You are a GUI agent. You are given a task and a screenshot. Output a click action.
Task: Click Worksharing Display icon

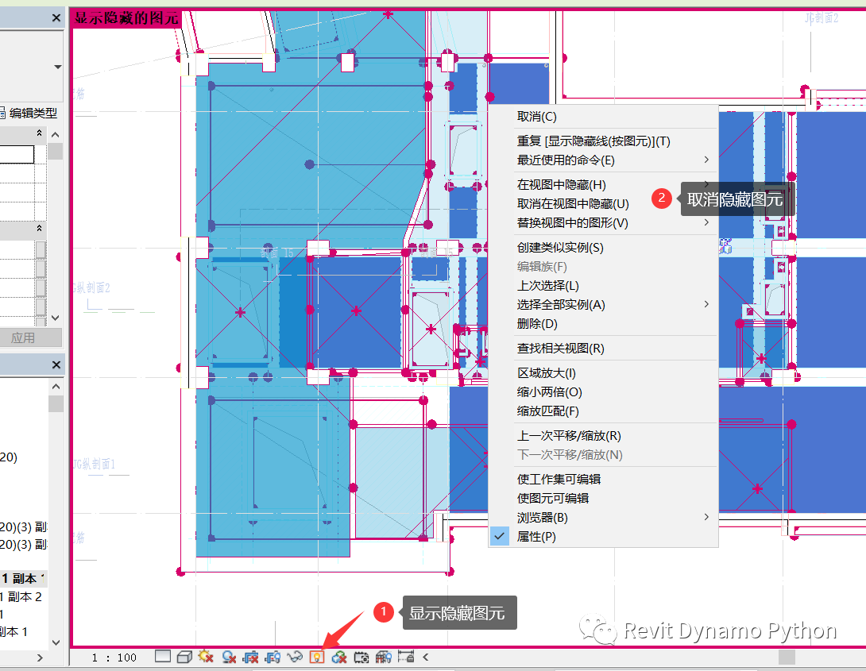click(x=339, y=657)
